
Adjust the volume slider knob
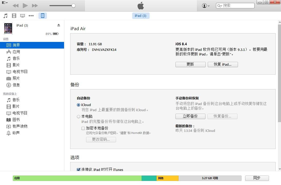[74, 6]
